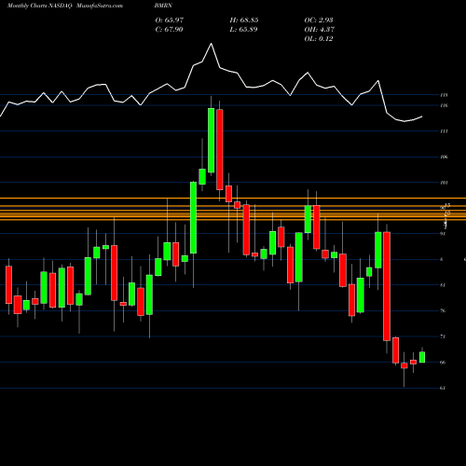The width and height of the screenshot is (466, 466).
Task: Click the 'Monthly Charts NASDAQ' title text
Action: 40,6
